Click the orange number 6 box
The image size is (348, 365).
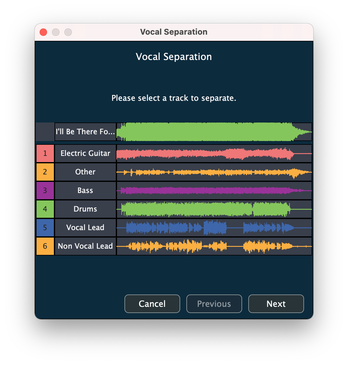(45, 246)
